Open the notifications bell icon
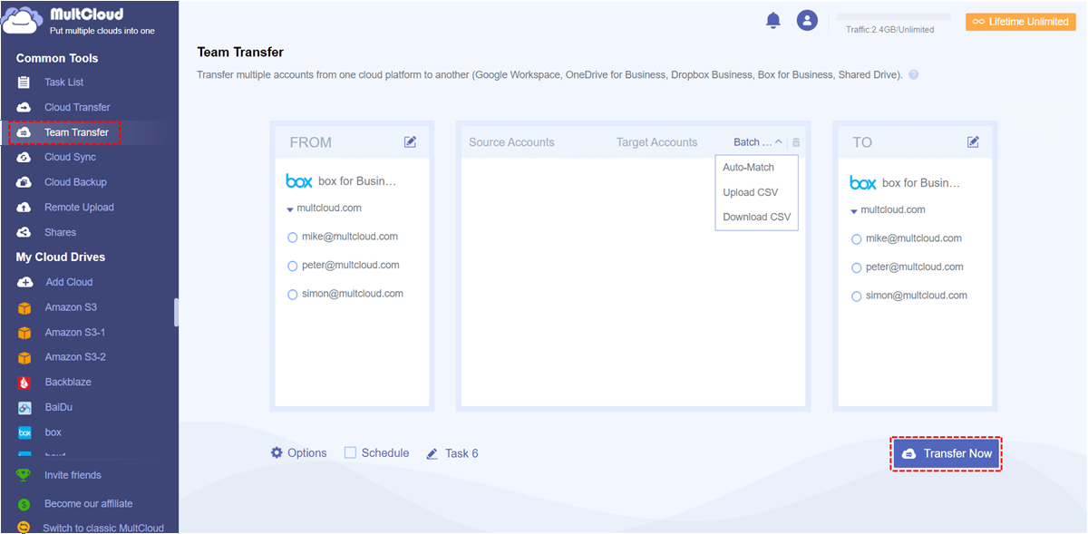Image resolution: width=1088 pixels, height=534 pixels. [773, 20]
